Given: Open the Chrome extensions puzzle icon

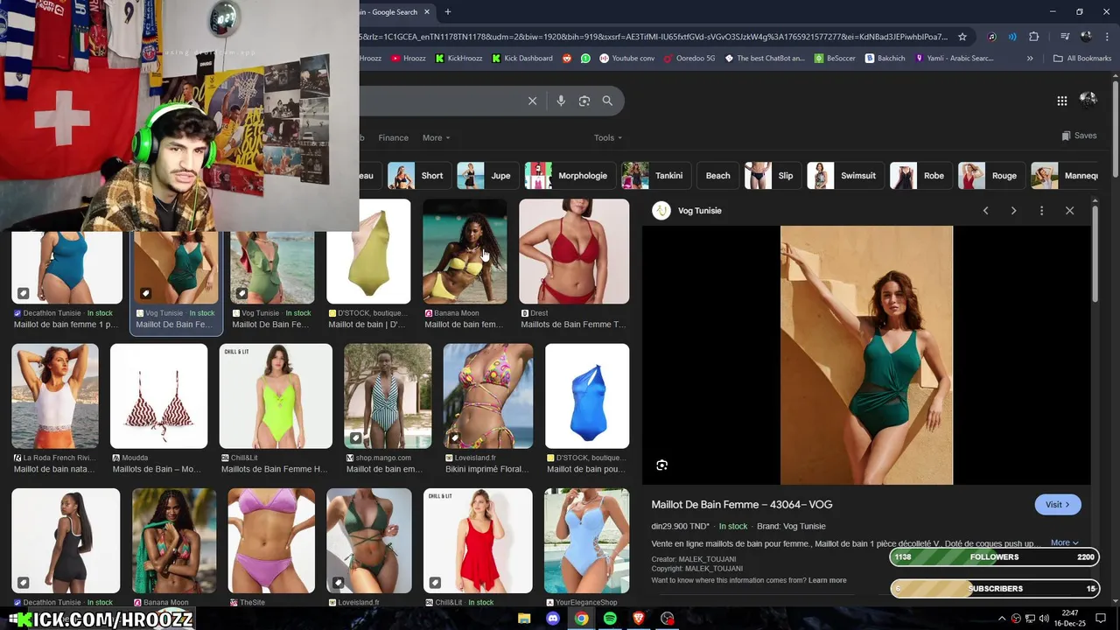Looking at the screenshot, I should click(1034, 37).
